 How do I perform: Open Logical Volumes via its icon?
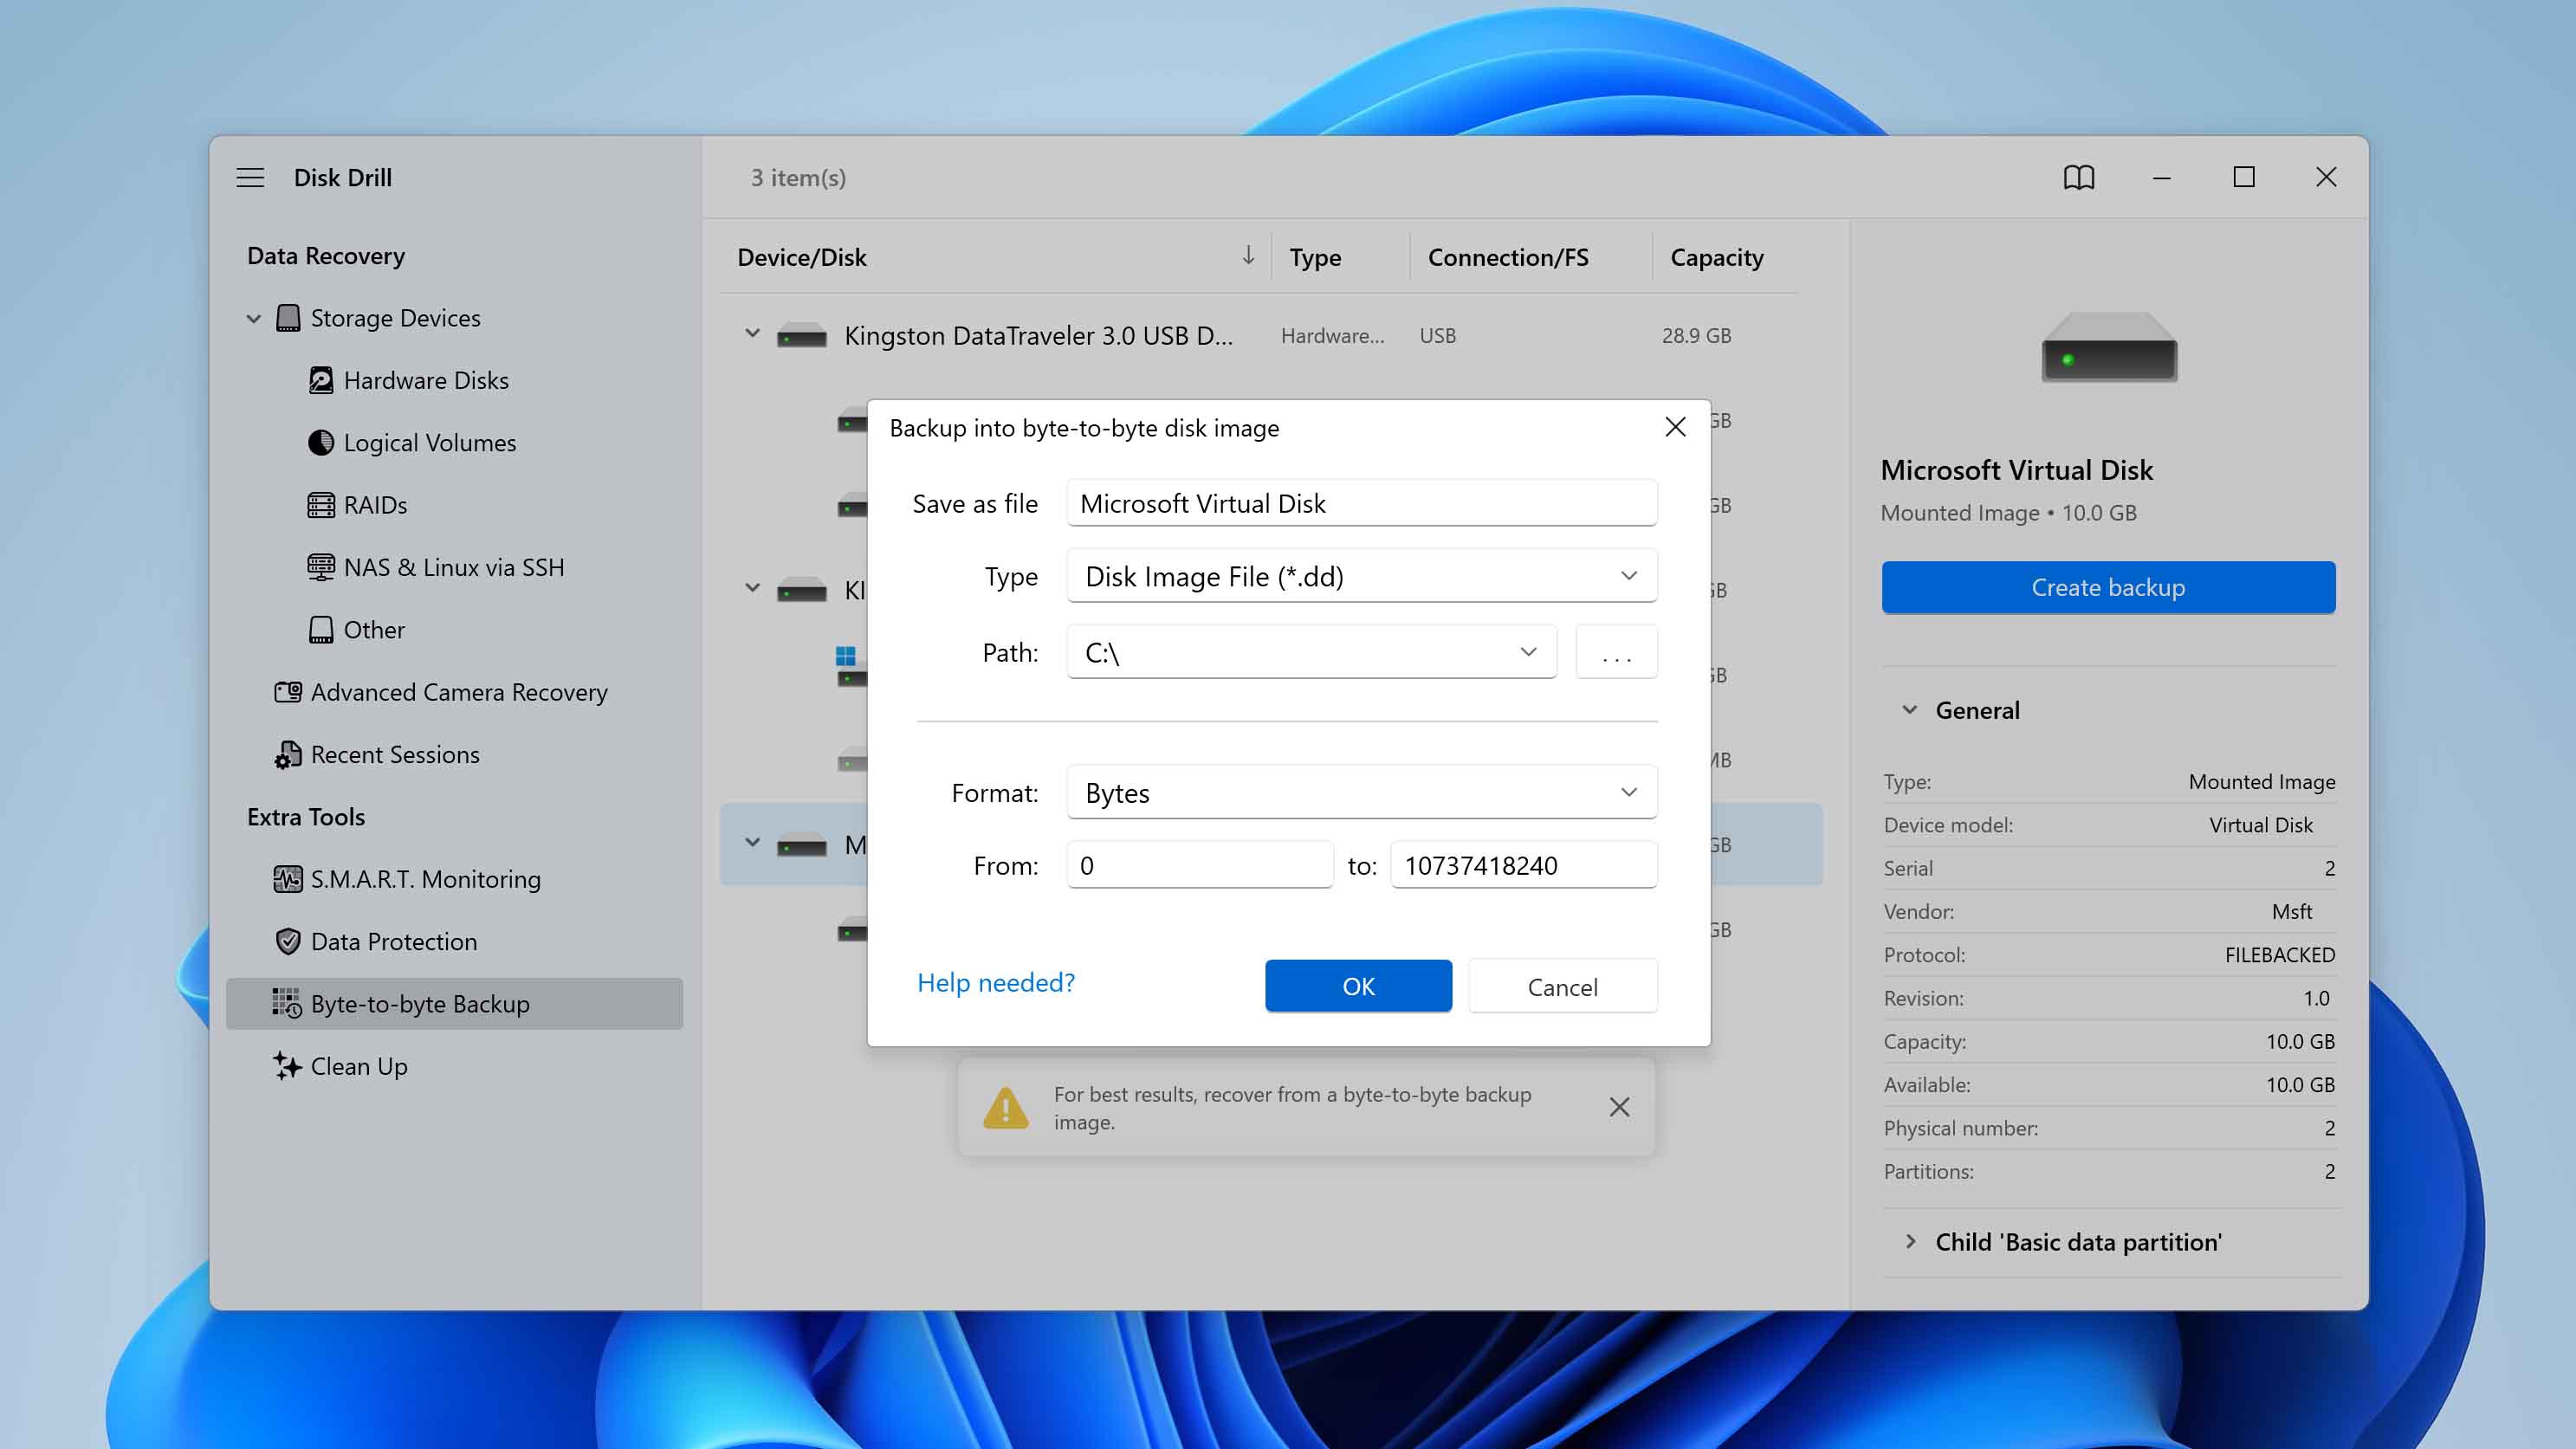tap(320, 442)
